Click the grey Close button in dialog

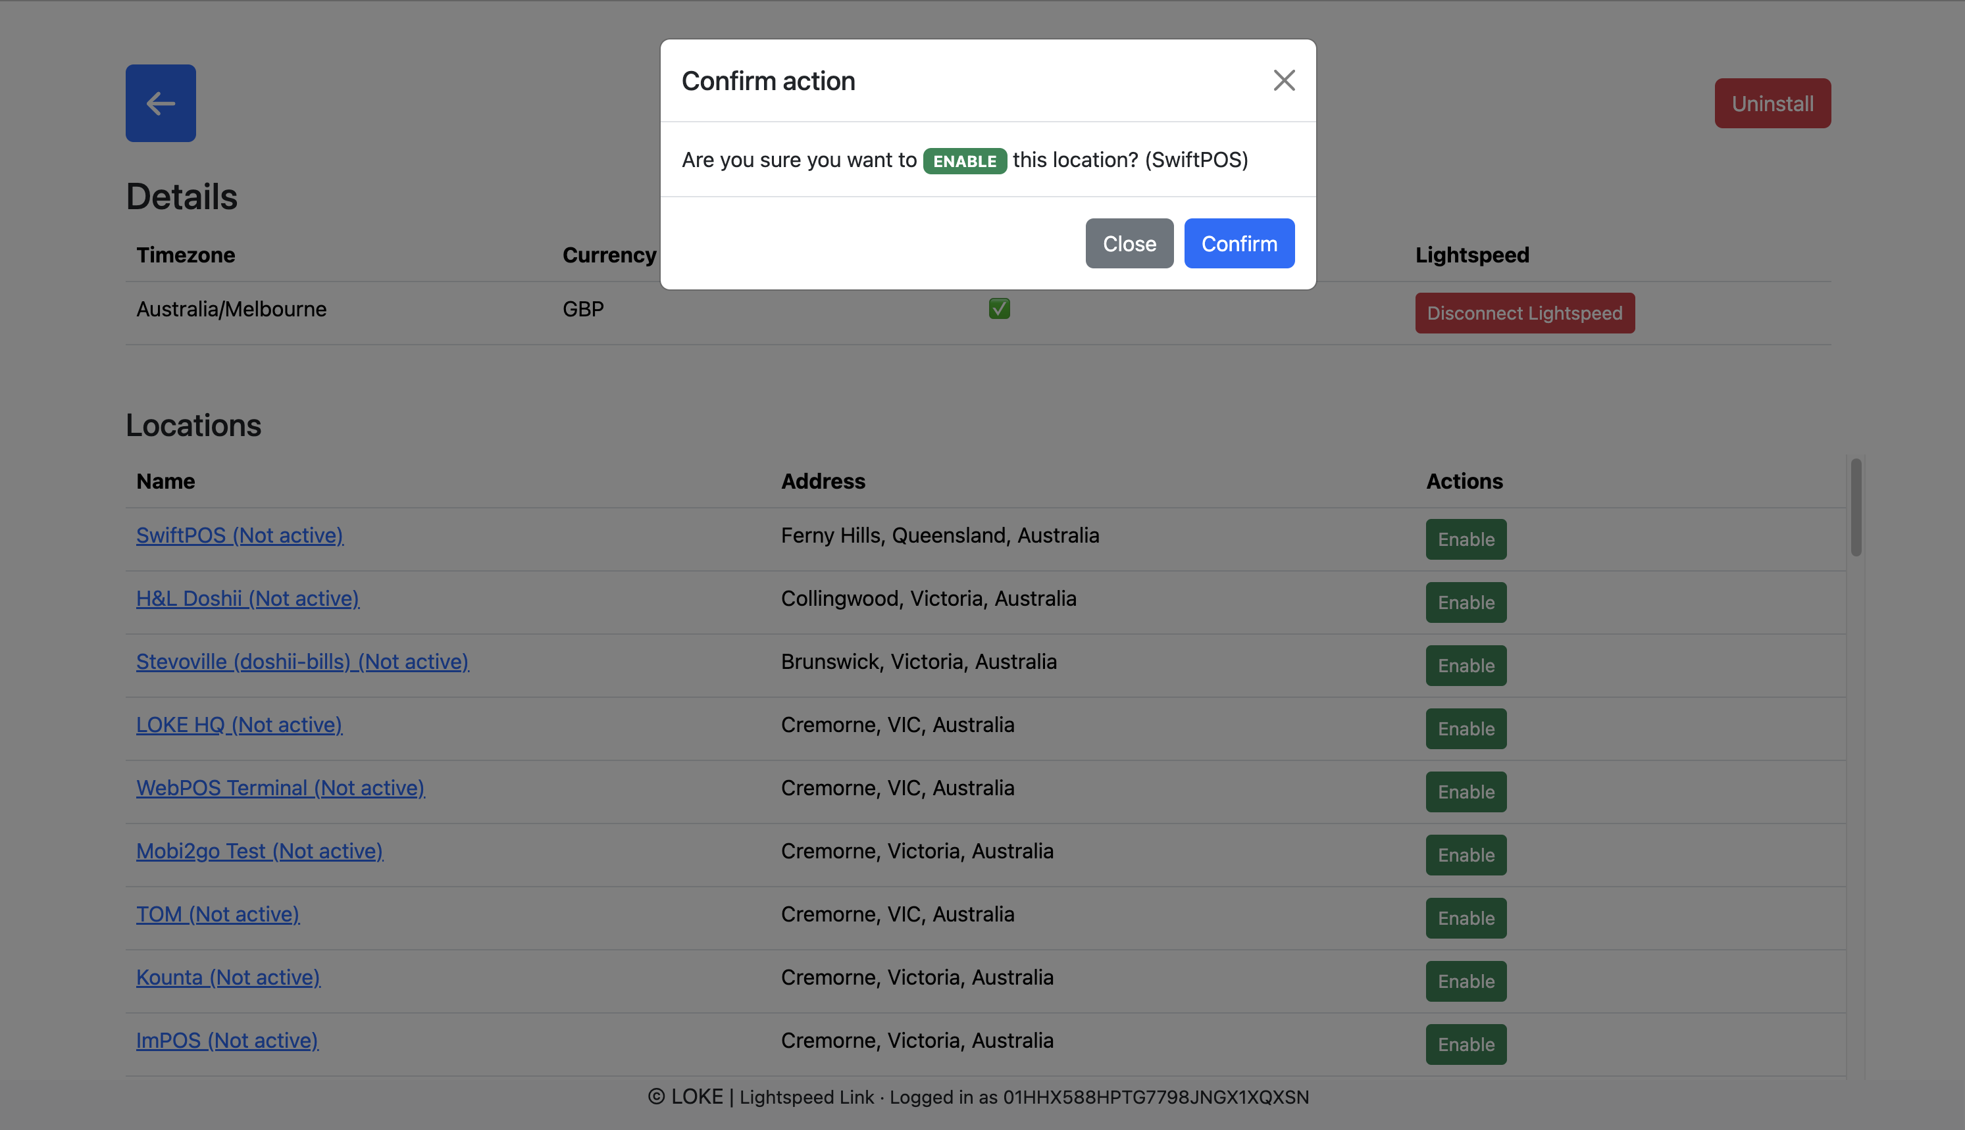[1129, 244]
